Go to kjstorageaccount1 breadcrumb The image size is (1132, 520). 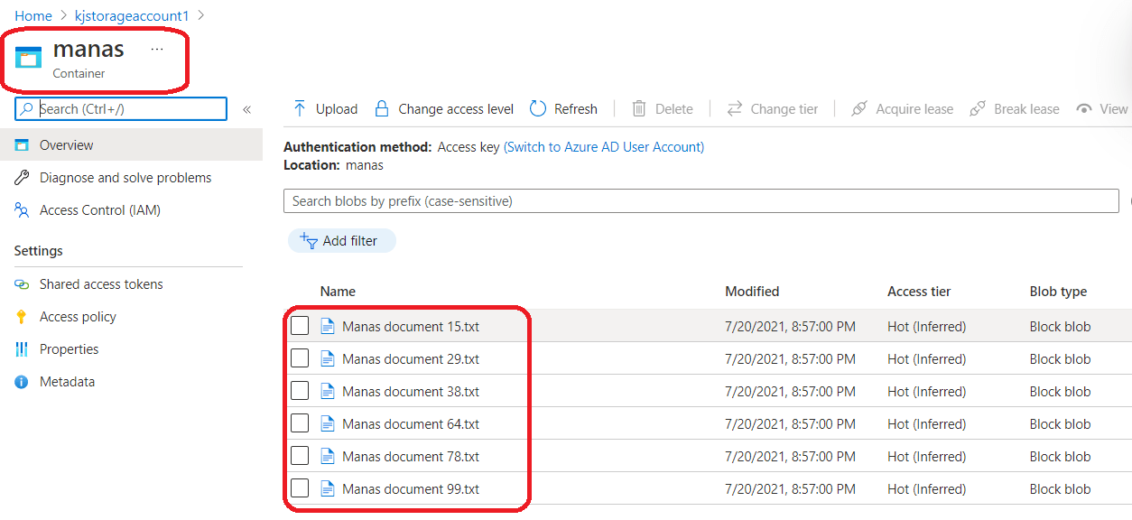pos(132,15)
